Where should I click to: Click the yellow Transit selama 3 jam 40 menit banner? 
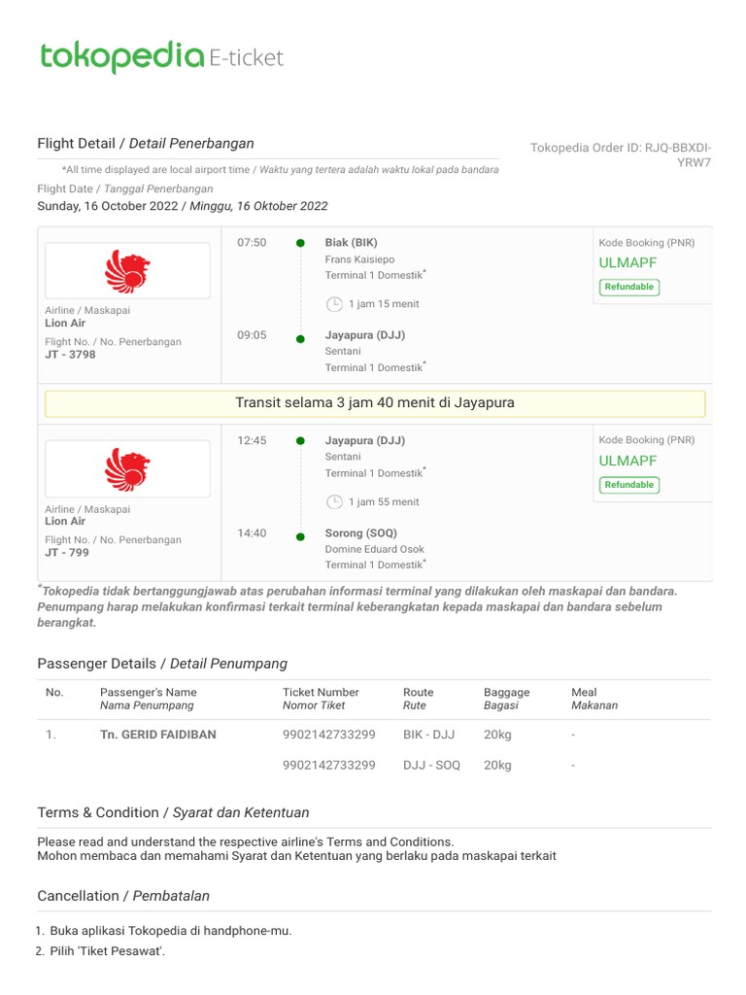pos(375,403)
